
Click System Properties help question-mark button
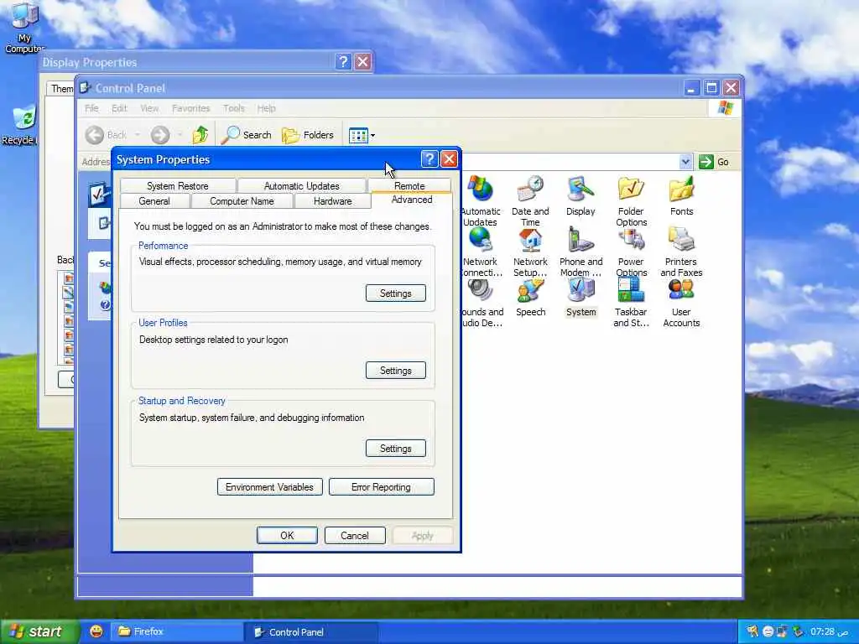tap(429, 158)
